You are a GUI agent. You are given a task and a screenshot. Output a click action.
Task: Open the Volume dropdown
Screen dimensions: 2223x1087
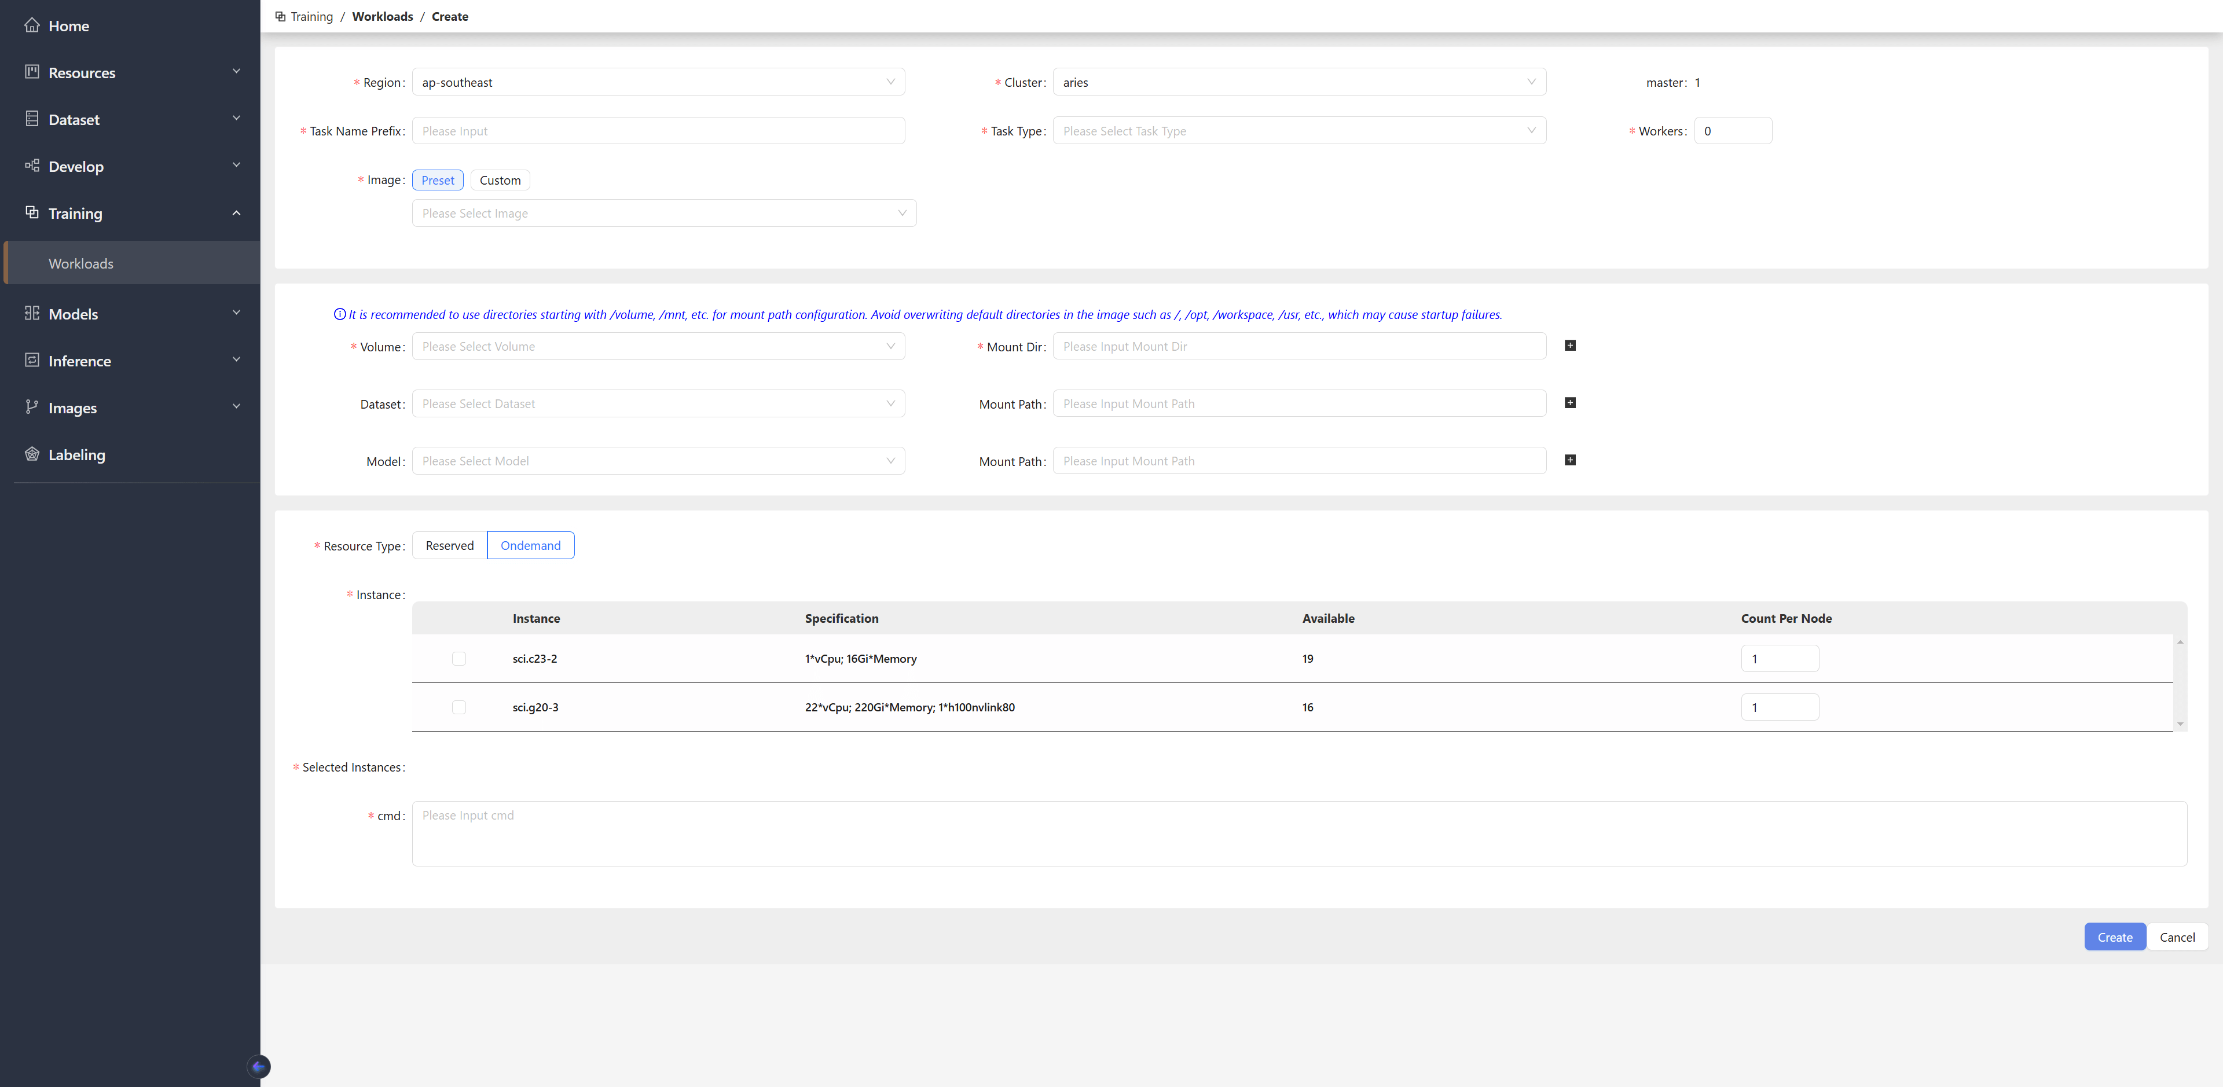658,346
